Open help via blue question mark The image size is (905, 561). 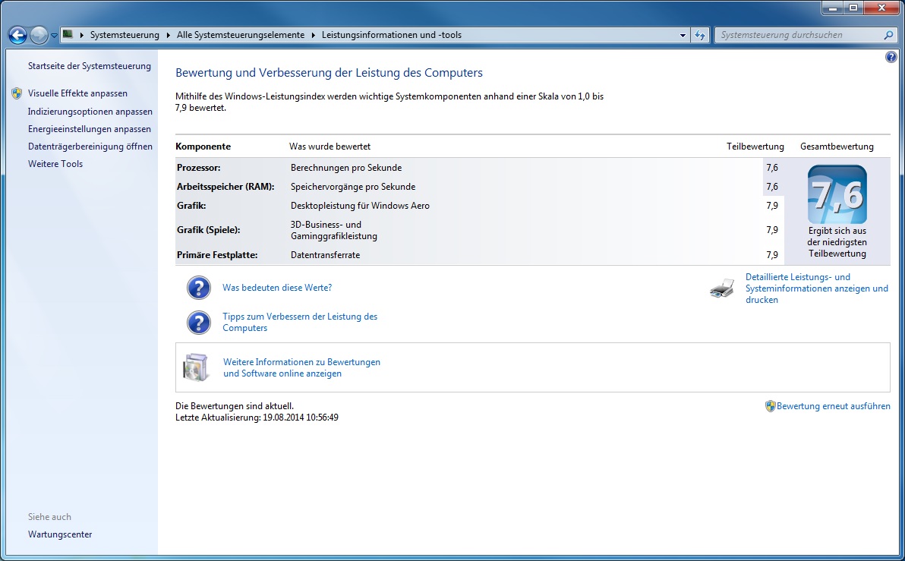click(891, 57)
